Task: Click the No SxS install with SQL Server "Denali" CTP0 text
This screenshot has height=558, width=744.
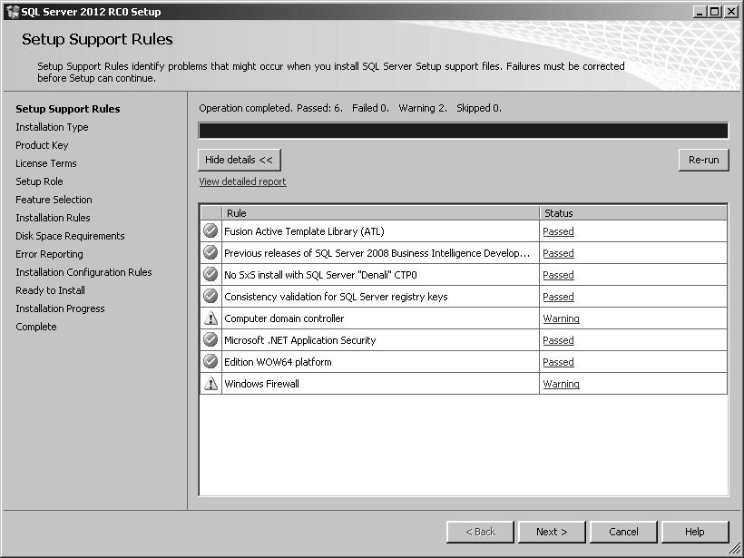Action: click(320, 275)
